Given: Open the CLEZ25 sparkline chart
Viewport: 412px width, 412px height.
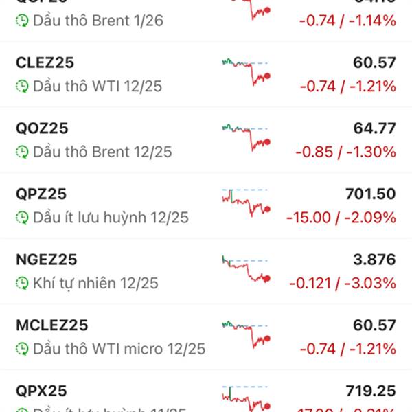Looking at the screenshot, I should click(246, 71).
